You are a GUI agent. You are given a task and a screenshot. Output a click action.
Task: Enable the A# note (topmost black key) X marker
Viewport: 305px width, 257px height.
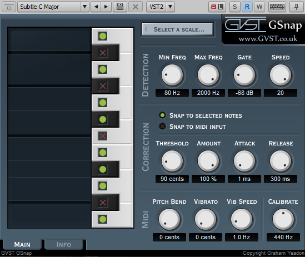103,53
